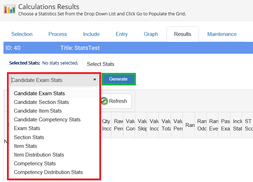This screenshot has width=253, height=182.
Task: Pick Candidate Competency Stats in dropdown
Action: 47,120
